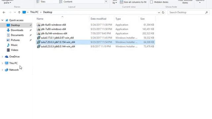Viewport: 212px width, 119px height.
Task: Open the recent locations dropdown arrow
Action: pos(15,13)
